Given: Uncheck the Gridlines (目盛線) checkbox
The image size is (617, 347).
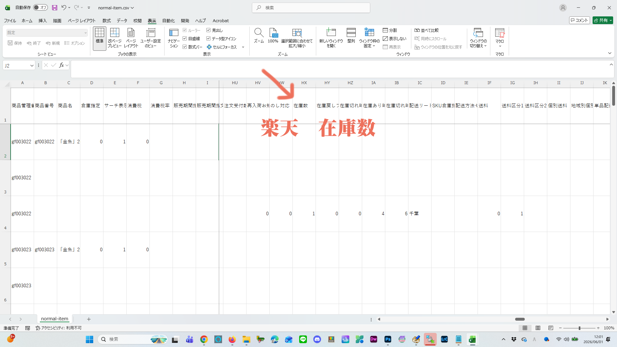Looking at the screenshot, I should tap(185, 39).
